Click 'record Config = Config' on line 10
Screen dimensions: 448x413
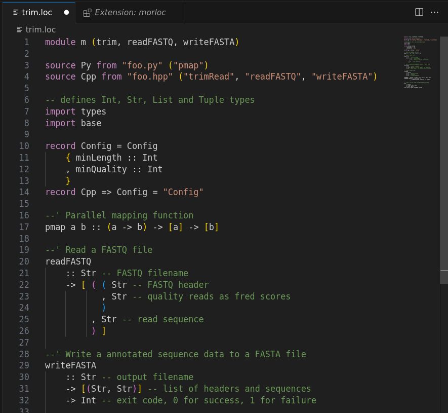(101, 146)
